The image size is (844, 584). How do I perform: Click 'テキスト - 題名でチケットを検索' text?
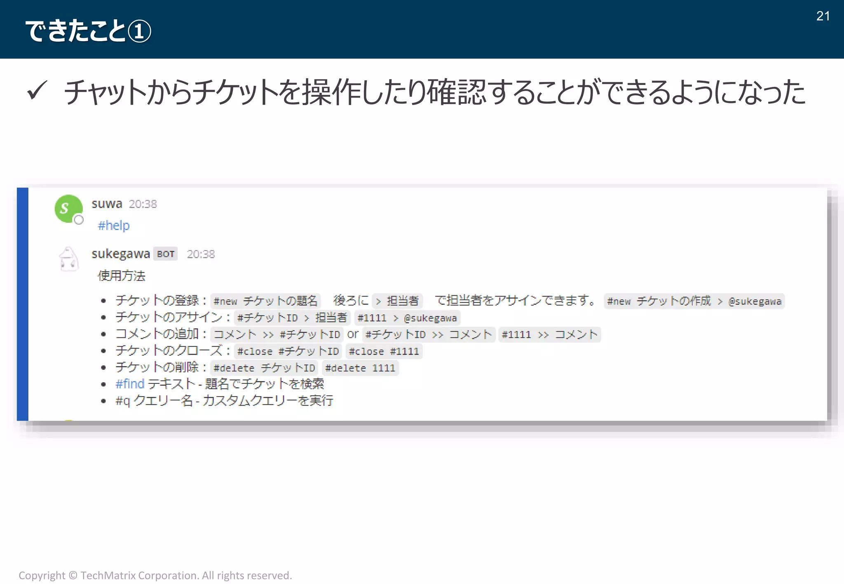pos(236,384)
